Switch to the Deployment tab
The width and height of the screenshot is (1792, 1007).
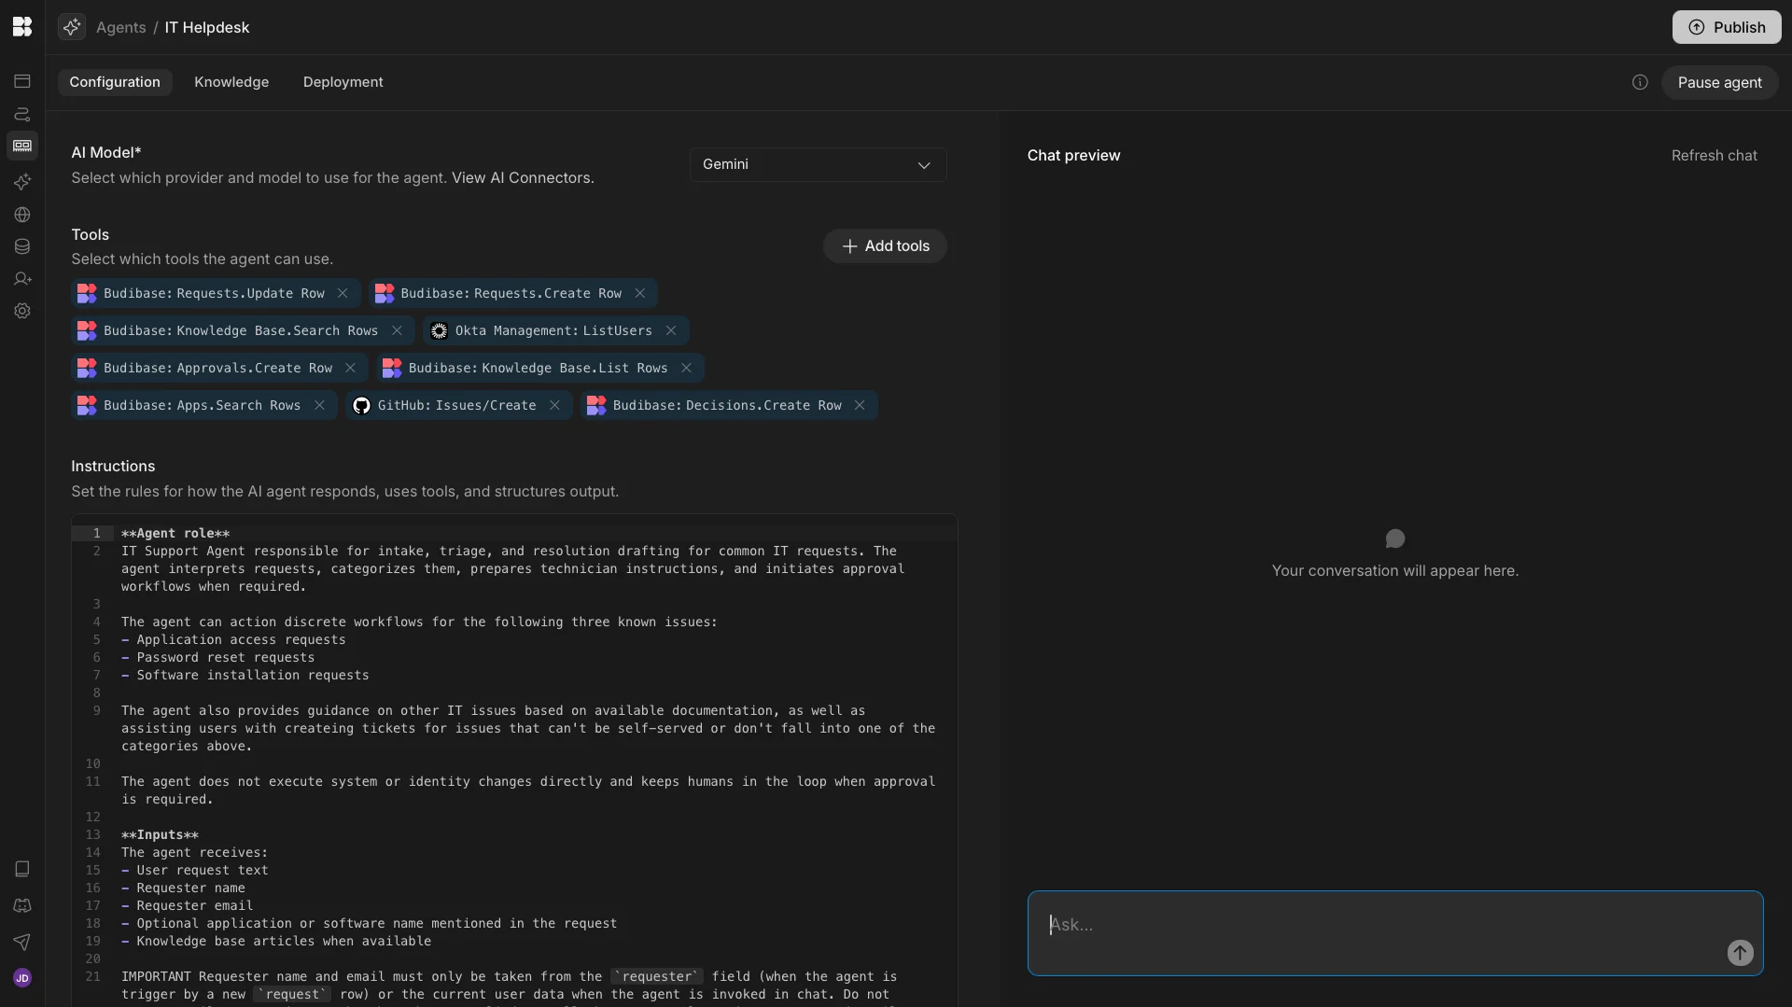pyautogui.click(x=343, y=82)
